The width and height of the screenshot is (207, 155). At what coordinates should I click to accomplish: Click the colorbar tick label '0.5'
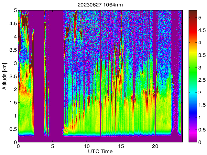pyautogui.click(x=202, y=130)
